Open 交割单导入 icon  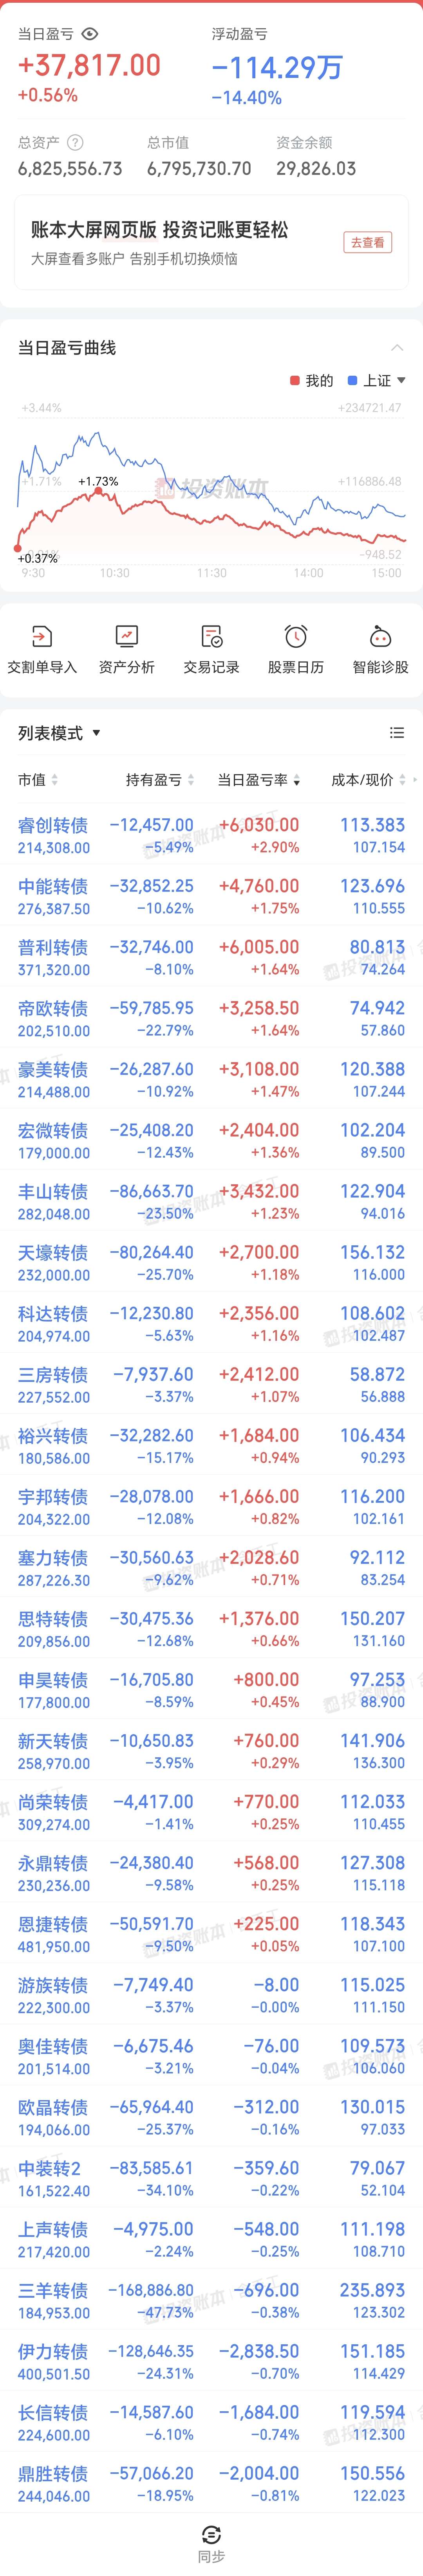click(42, 636)
